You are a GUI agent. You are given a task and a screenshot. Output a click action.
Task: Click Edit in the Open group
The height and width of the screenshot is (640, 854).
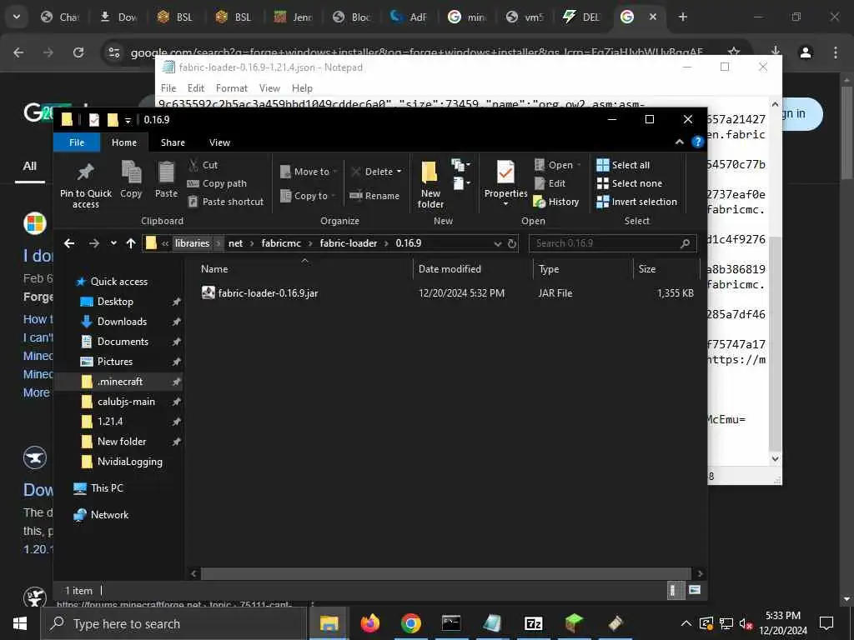[550, 183]
